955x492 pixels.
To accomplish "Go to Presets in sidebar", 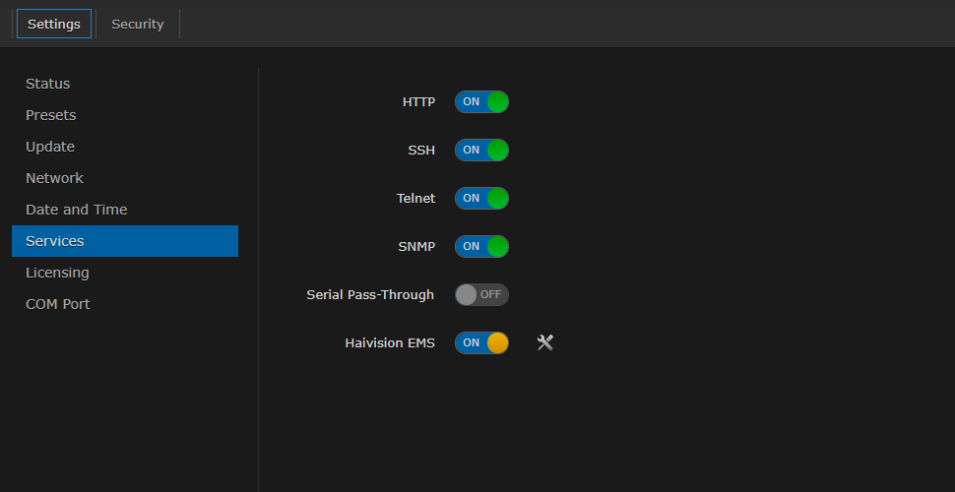I will click(51, 115).
